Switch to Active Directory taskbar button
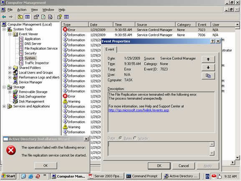The height and width of the screenshot is (181, 241). click(181, 176)
